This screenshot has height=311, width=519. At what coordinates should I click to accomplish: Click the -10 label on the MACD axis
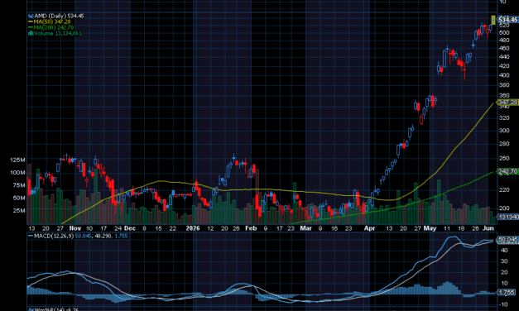[503, 304]
